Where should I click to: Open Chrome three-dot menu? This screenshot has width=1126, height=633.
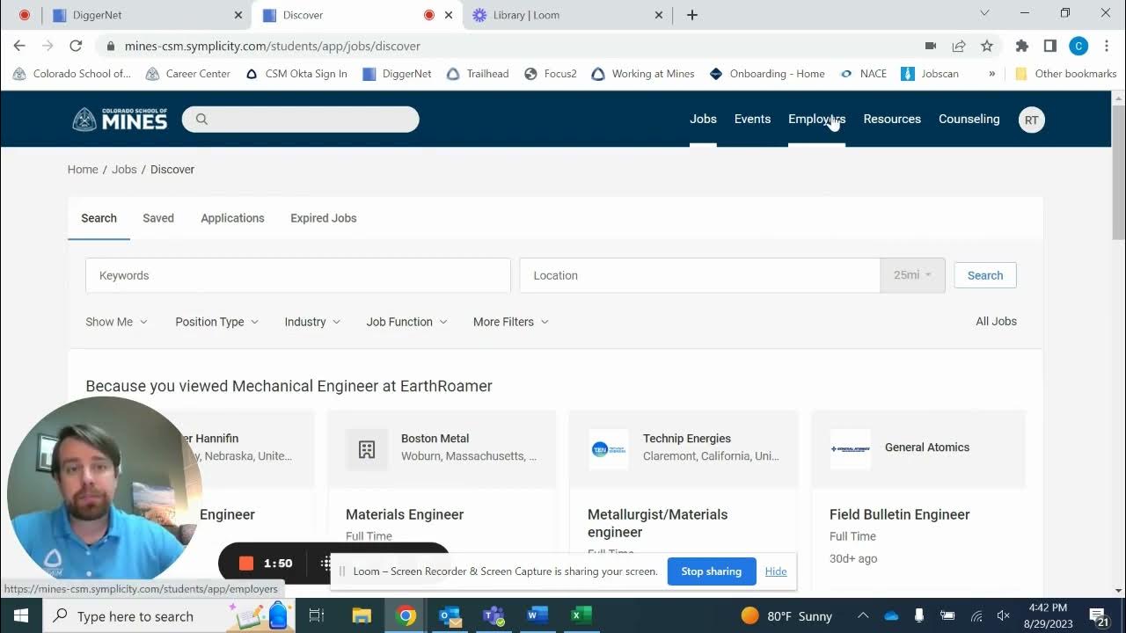[x=1107, y=46]
